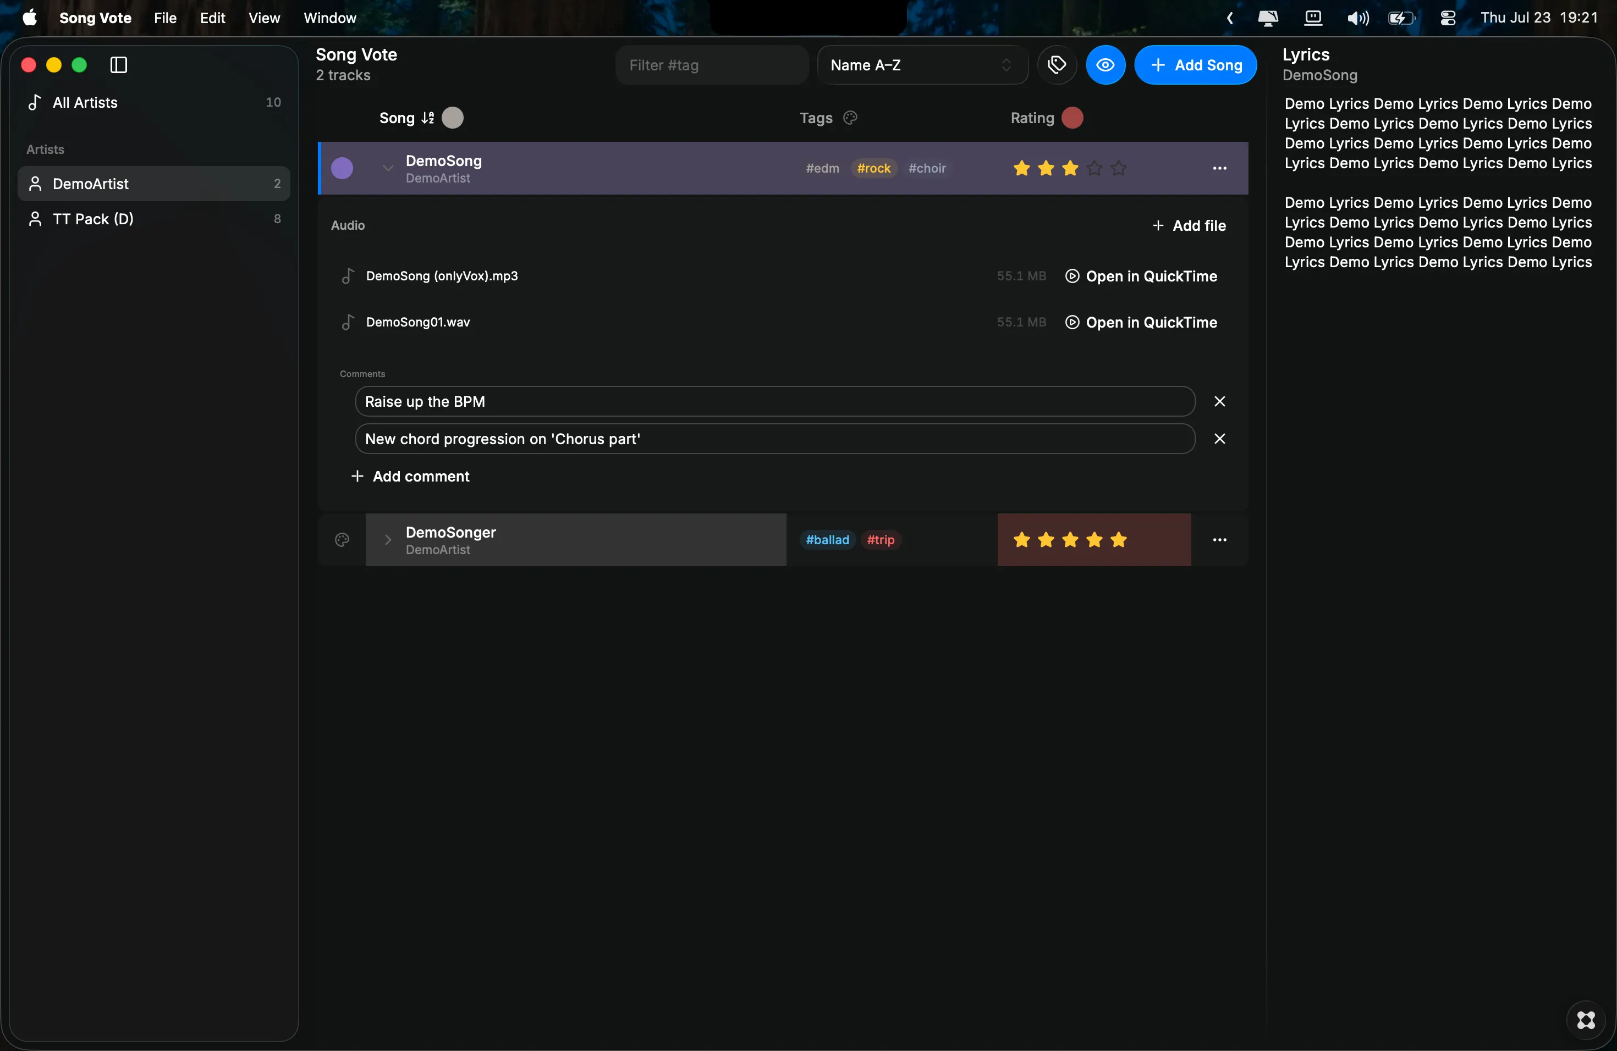Select All Artists in sidebar
Image resolution: width=1617 pixels, height=1051 pixels.
point(154,103)
